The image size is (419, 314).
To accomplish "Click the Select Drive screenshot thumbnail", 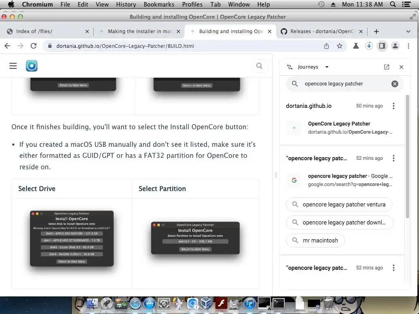I will (x=72, y=238).
